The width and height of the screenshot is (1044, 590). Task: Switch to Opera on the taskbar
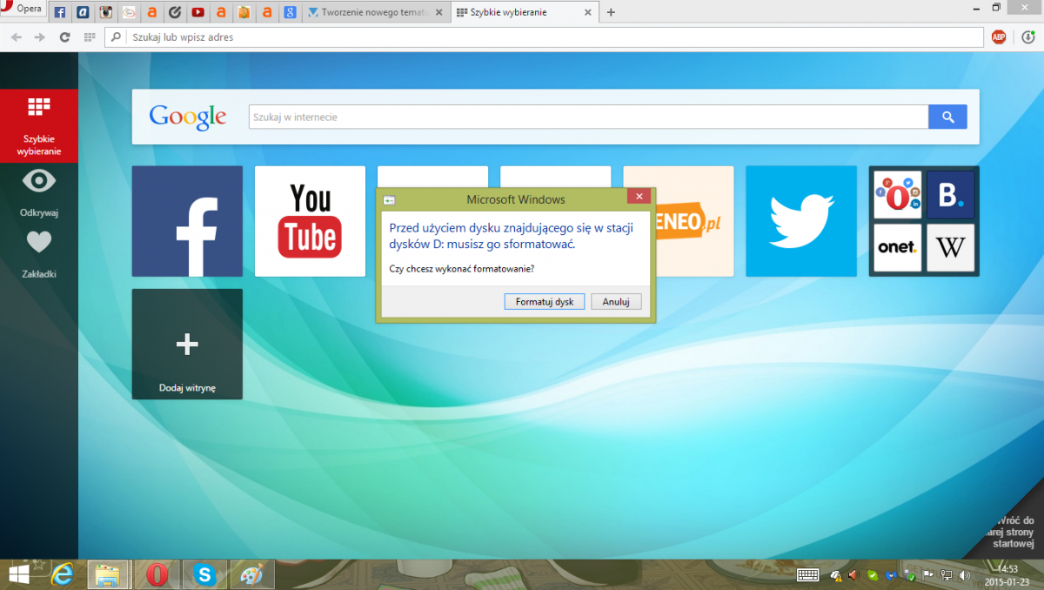(x=157, y=574)
